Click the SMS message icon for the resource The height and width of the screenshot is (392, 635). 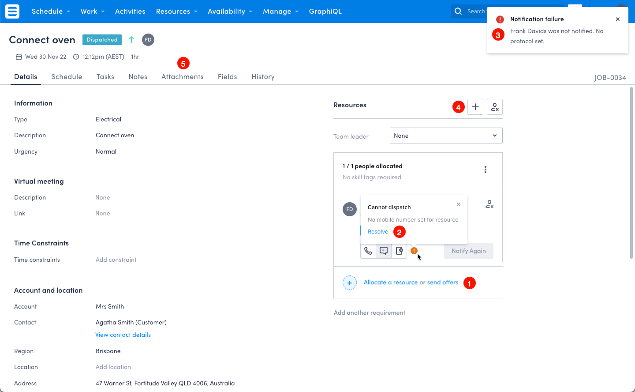pos(384,251)
